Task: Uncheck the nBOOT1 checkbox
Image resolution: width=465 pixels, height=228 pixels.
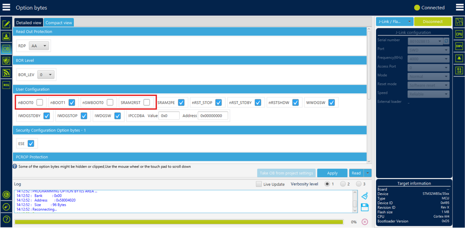Action: 72,103
